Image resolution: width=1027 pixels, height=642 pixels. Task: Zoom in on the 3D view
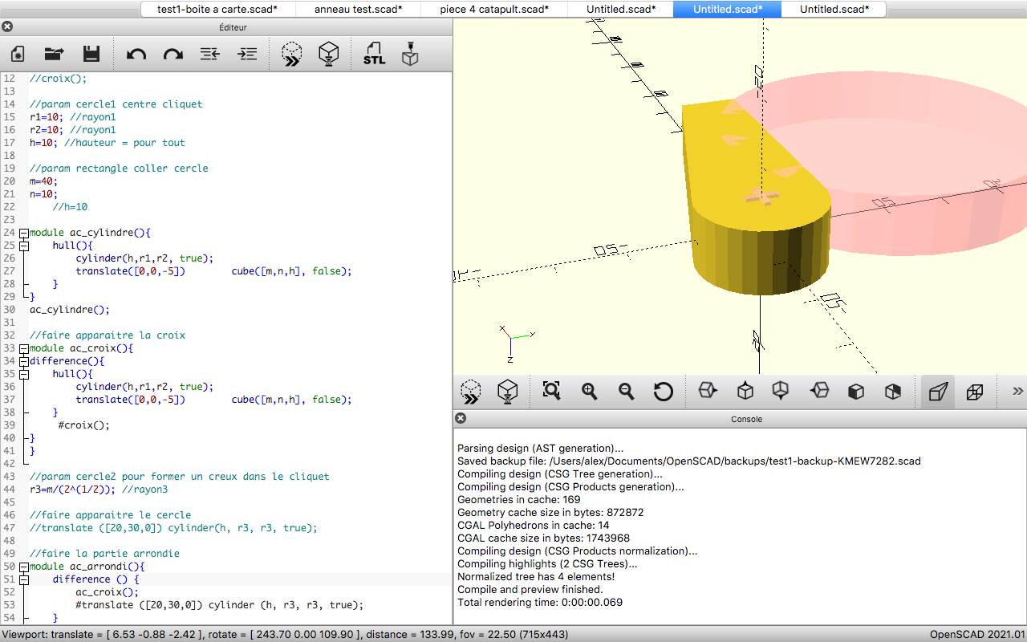pyautogui.click(x=589, y=392)
